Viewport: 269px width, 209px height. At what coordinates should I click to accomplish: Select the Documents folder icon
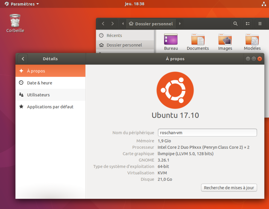198,42
